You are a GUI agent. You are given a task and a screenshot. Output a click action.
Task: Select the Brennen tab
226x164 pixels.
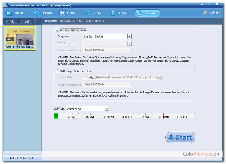pos(147,13)
